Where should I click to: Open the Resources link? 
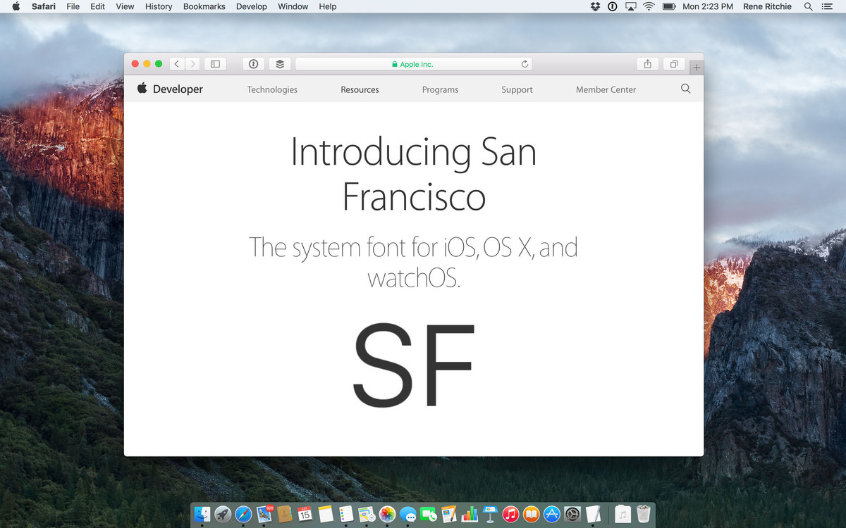[360, 89]
